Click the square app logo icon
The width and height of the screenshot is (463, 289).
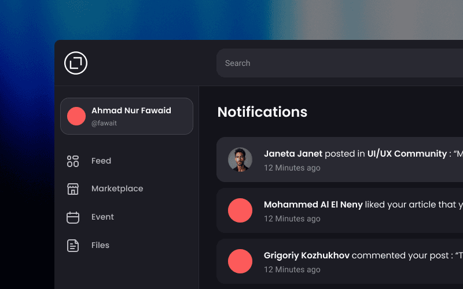76,63
